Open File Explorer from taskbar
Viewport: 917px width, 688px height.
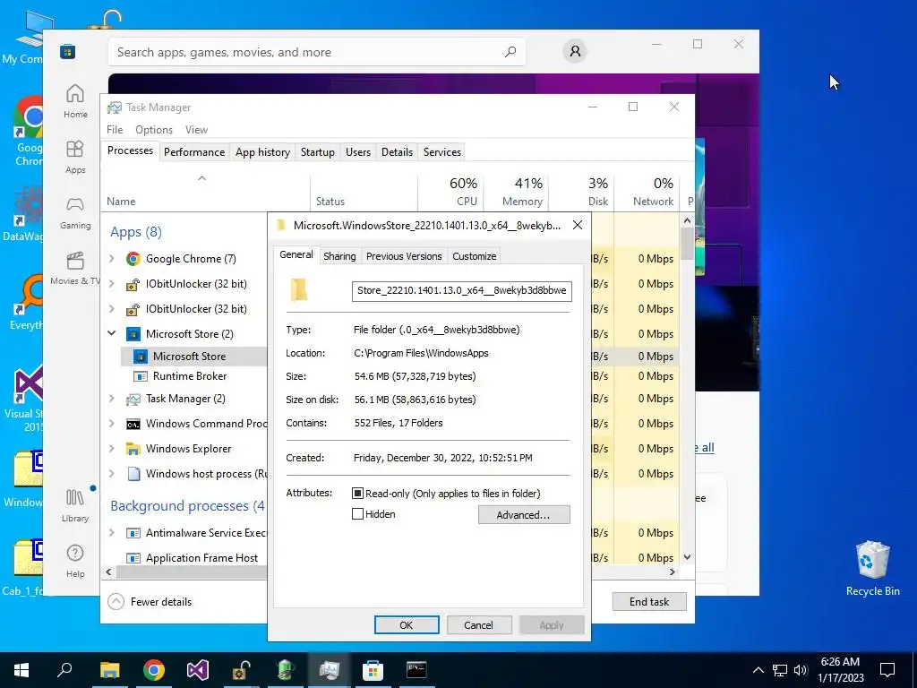[109, 670]
